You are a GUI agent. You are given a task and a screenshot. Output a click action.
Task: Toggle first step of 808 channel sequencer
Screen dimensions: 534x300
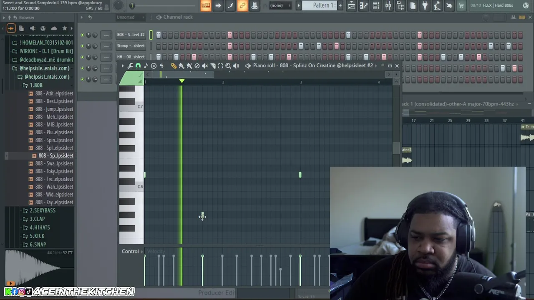(x=159, y=35)
